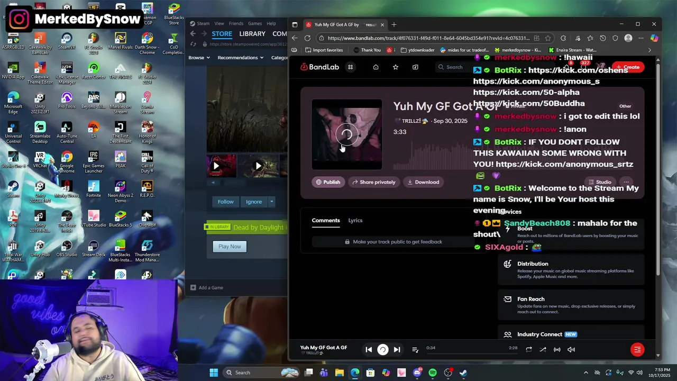Open FL Studio 2024 desktop icon beside Marvel Rivals

point(94,42)
